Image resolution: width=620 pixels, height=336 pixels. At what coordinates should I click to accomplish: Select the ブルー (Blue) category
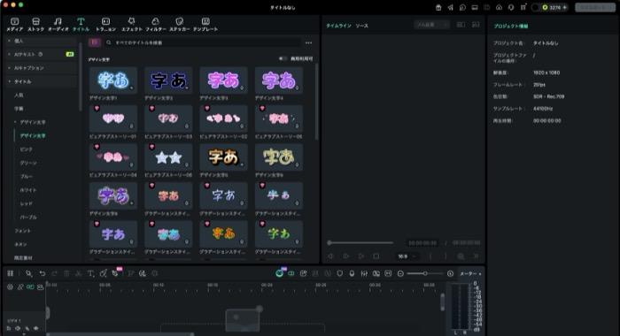point(27,176)
